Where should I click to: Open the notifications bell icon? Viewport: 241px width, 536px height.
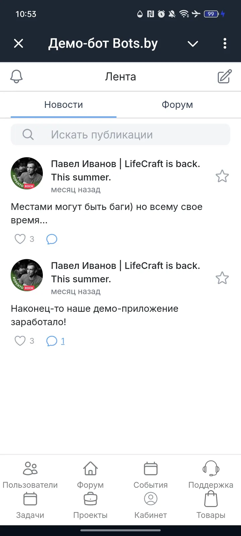[16, 76]
